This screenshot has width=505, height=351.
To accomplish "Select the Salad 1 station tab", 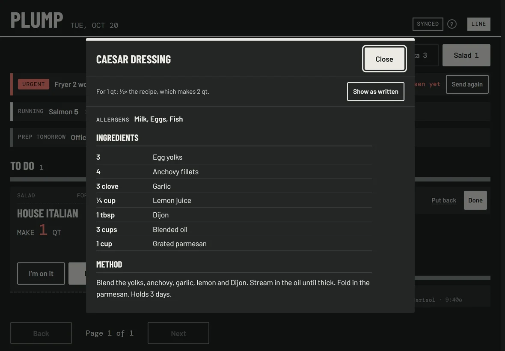I will 466,55.
